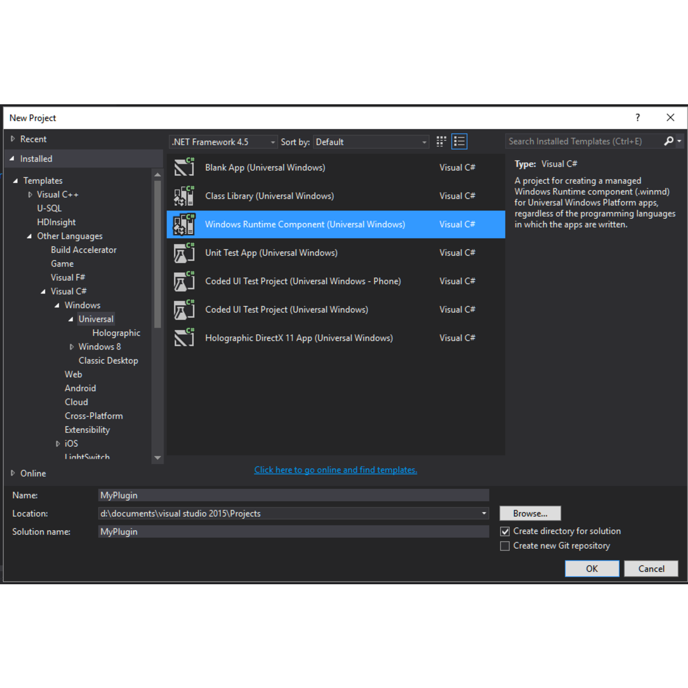Open the .NET Framework version dropdown
This screenshot has width=688, height=688.
pos(223,142)
